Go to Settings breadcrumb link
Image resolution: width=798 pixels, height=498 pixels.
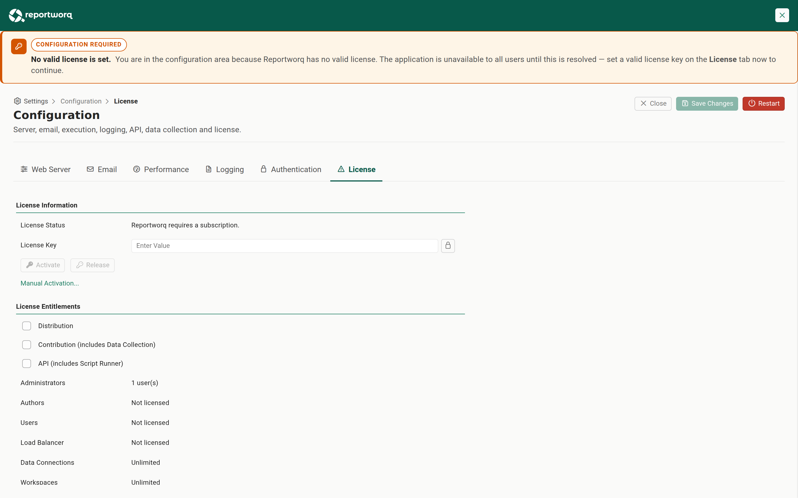(36, 101)
